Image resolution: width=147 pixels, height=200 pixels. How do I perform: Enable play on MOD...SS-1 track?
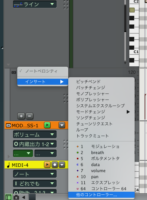pyautogui.click(x=47, y=125)
